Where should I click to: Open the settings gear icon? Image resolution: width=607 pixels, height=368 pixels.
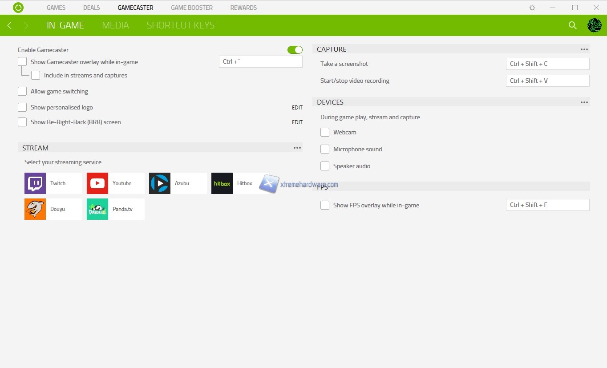click(x=532, y=8)
